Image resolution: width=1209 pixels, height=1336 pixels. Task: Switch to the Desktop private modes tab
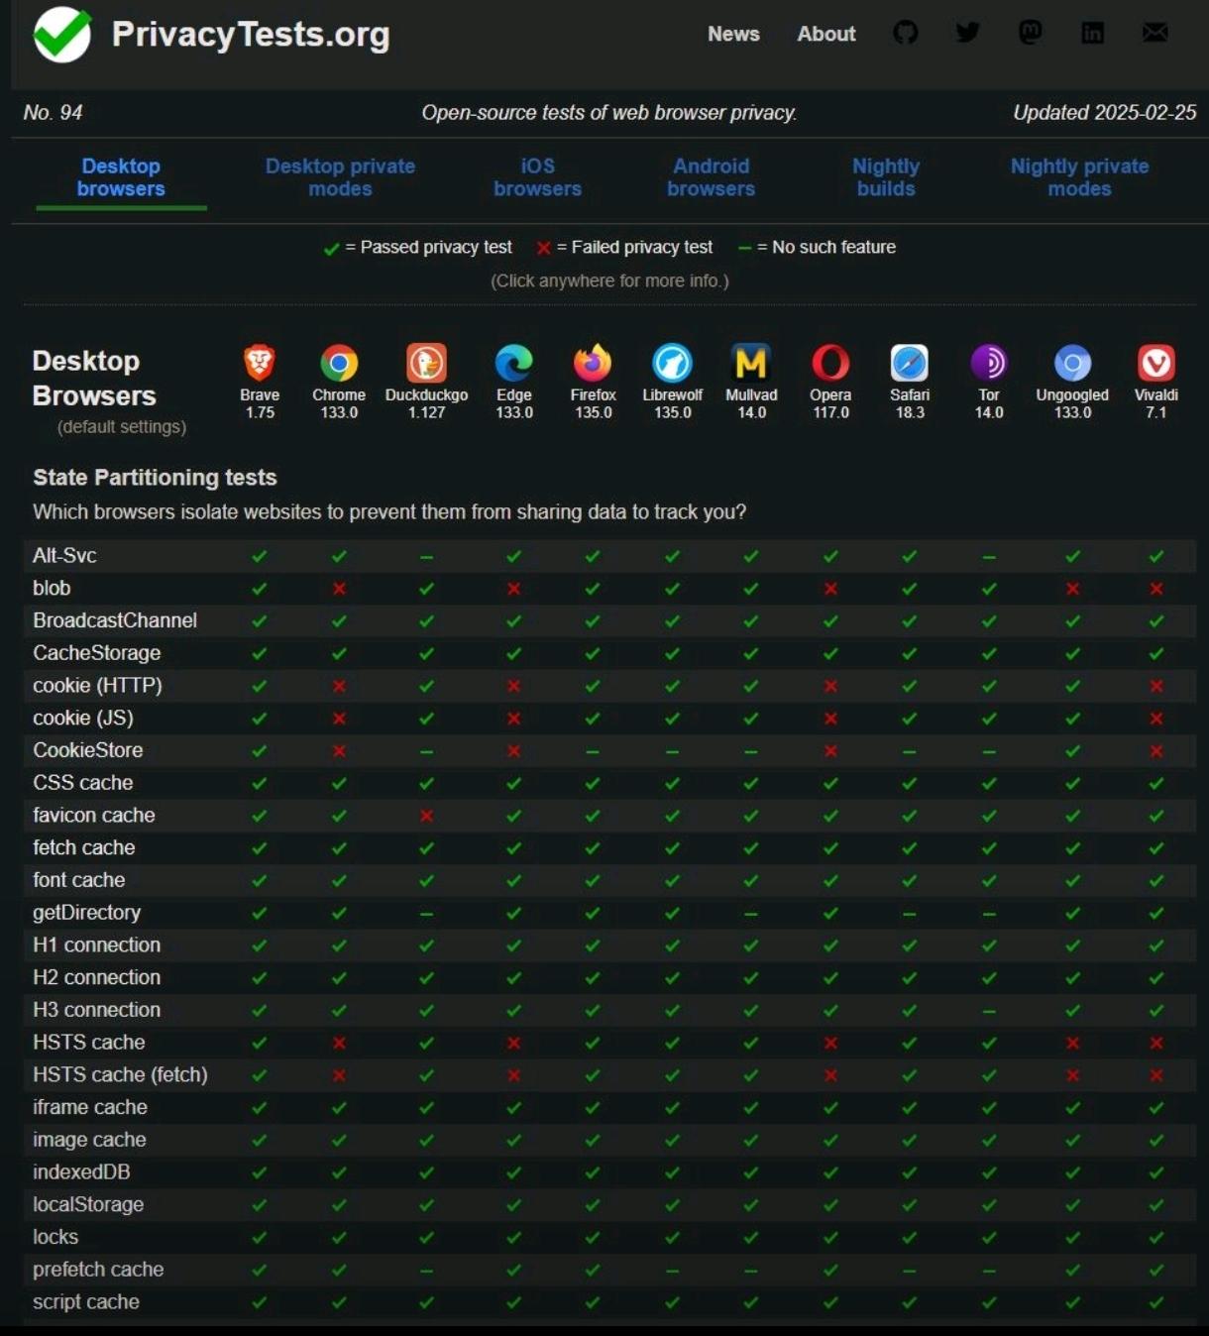(340, 177)
